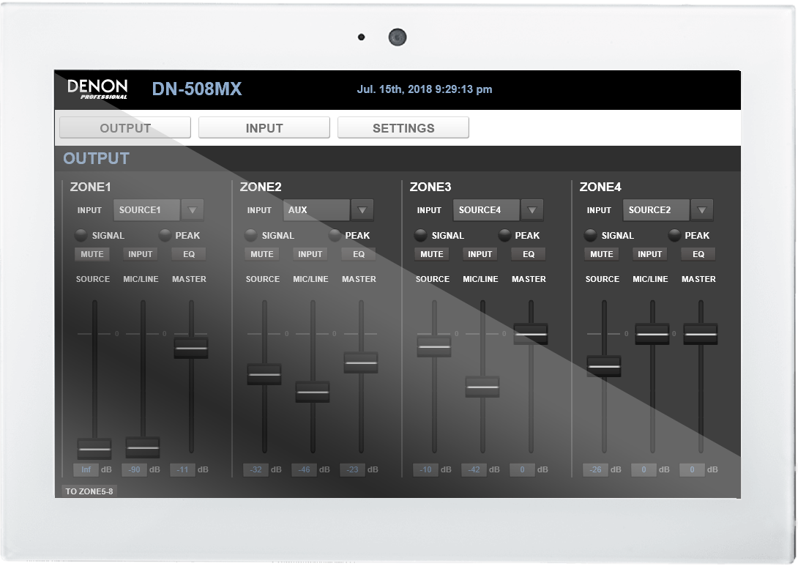The image size is (798, 569).
Task: Open ZONE1 EQ settings
Action: pos(189,254)
